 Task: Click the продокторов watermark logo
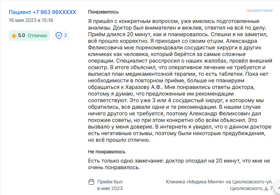259,11
